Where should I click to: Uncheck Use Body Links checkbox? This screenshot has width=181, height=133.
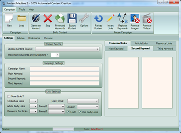coord(80,112)
